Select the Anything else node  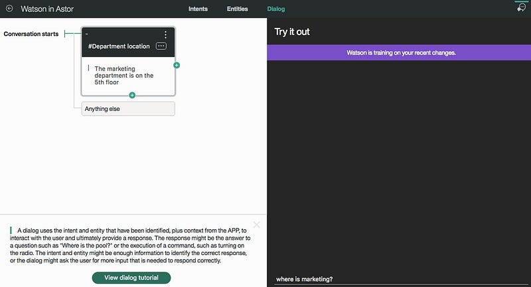[128, 109]
